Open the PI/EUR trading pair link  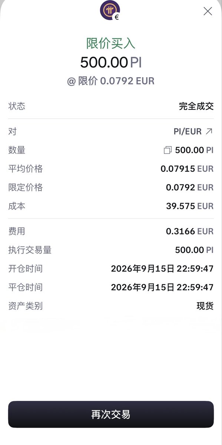[x=193, y=131]
